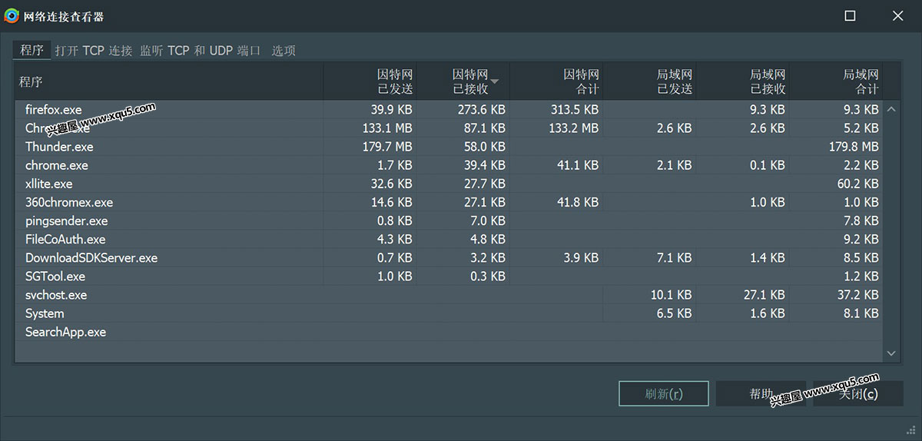Screen dimensions: 922x441
Task: Close the window using the title bar X
Action: tap(897, 15)
